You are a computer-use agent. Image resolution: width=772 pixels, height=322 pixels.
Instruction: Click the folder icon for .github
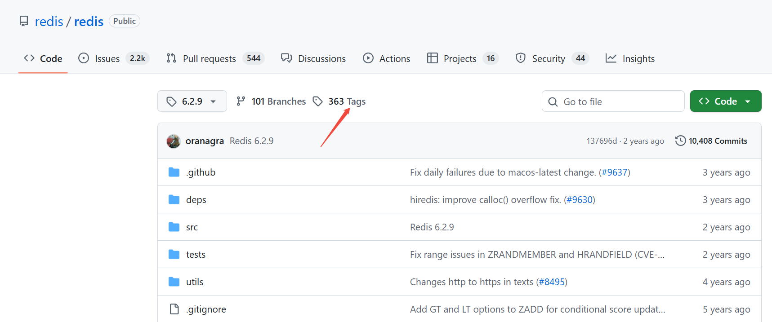(174, 172)
